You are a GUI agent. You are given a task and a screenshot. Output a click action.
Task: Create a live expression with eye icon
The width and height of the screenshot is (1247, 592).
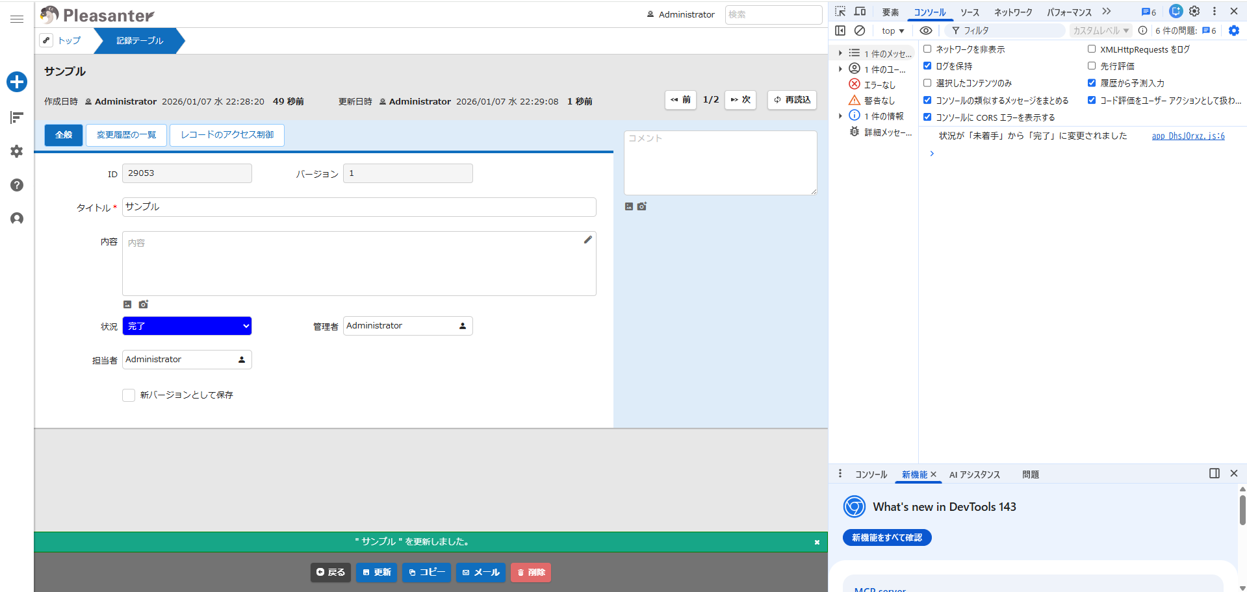pyautogui.click(x=926, y=31)
